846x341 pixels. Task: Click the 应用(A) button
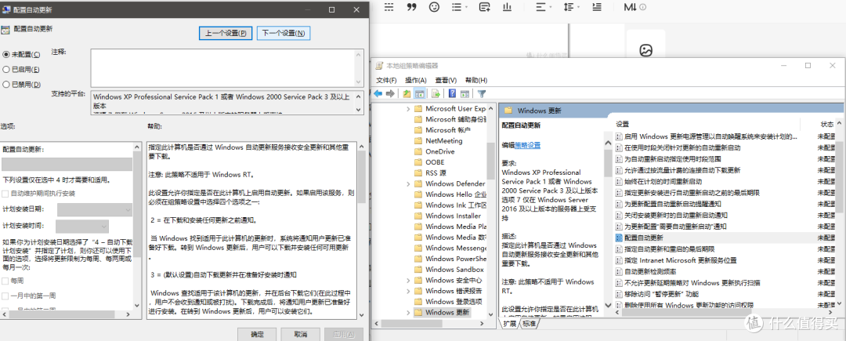344,335
